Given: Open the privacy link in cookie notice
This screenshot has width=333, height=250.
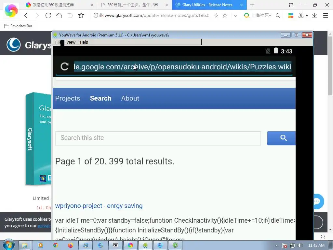Looking at the screenshot, I should pos(44,226).
